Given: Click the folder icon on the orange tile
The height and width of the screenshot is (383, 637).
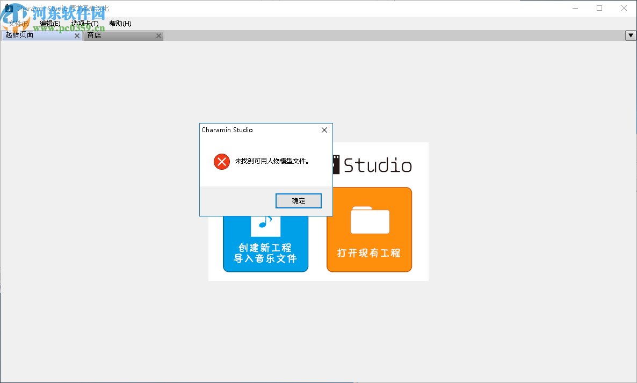Looking at the screenshot, I should pos(369,218).
